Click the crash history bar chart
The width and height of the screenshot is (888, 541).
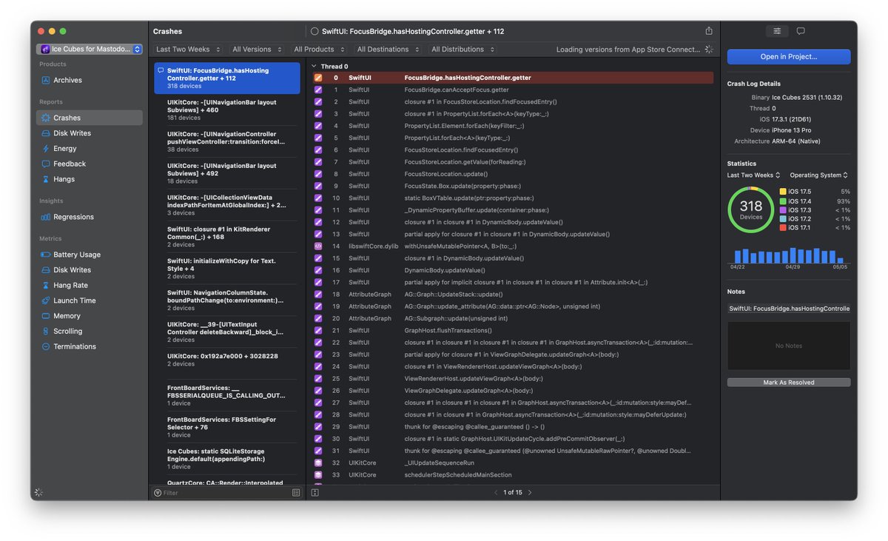[x=789, y=255]
